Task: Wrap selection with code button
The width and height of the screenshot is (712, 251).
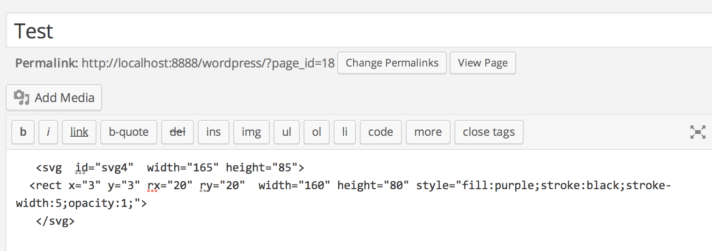Action: (x=381, y=132)
